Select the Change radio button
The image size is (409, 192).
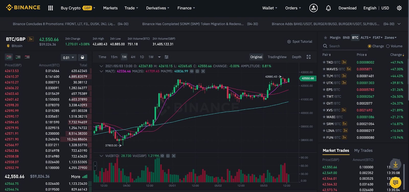pyautogui.click(x=369, y=46)
